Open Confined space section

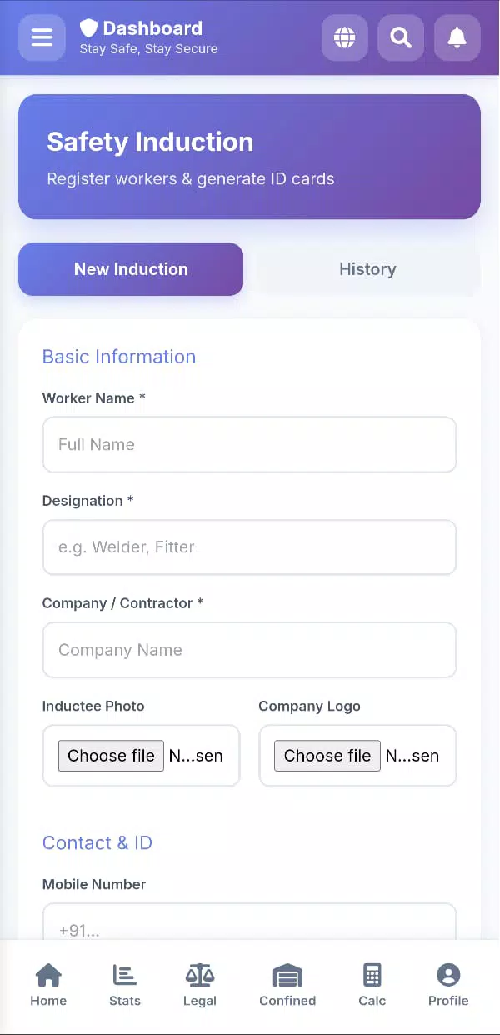pyautogui.click(x=287, y=985)
